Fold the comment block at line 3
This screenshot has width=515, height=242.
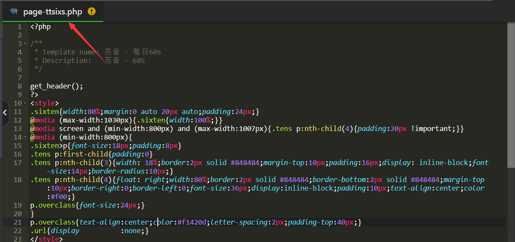point(26,44)
